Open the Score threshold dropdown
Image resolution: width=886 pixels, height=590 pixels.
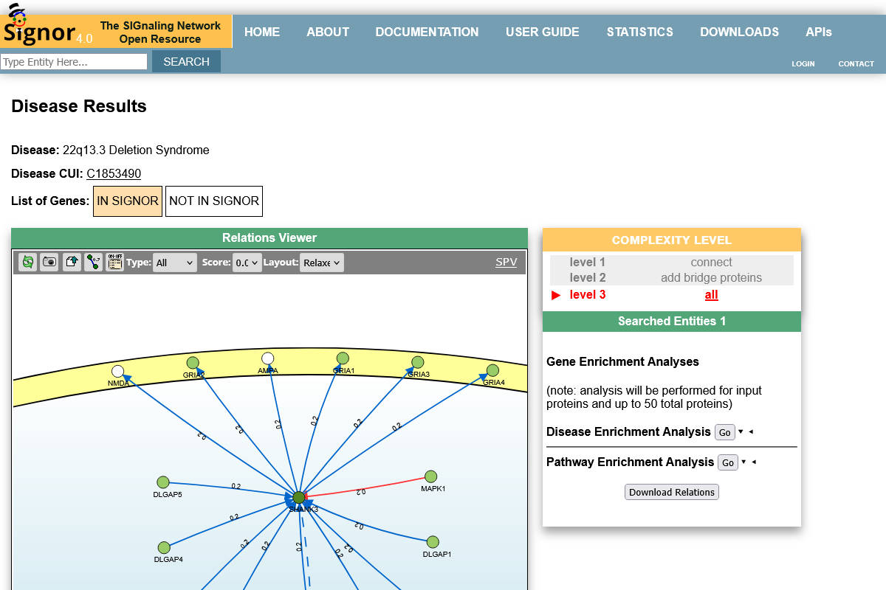[x=247, y=262]
